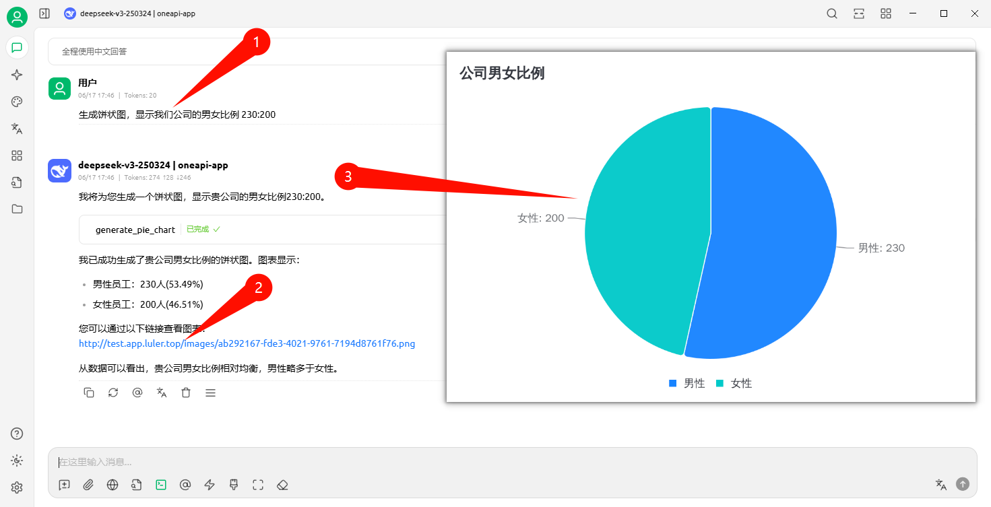Open the user avatar profile
The height and width of the screenshot is (507, 991).
[x=17, y=17]
